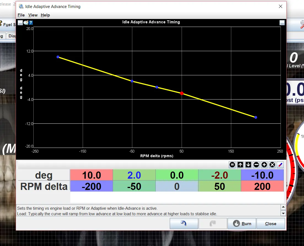
Task: Select the leftmost blue curve point
Action: pos(58,57)
